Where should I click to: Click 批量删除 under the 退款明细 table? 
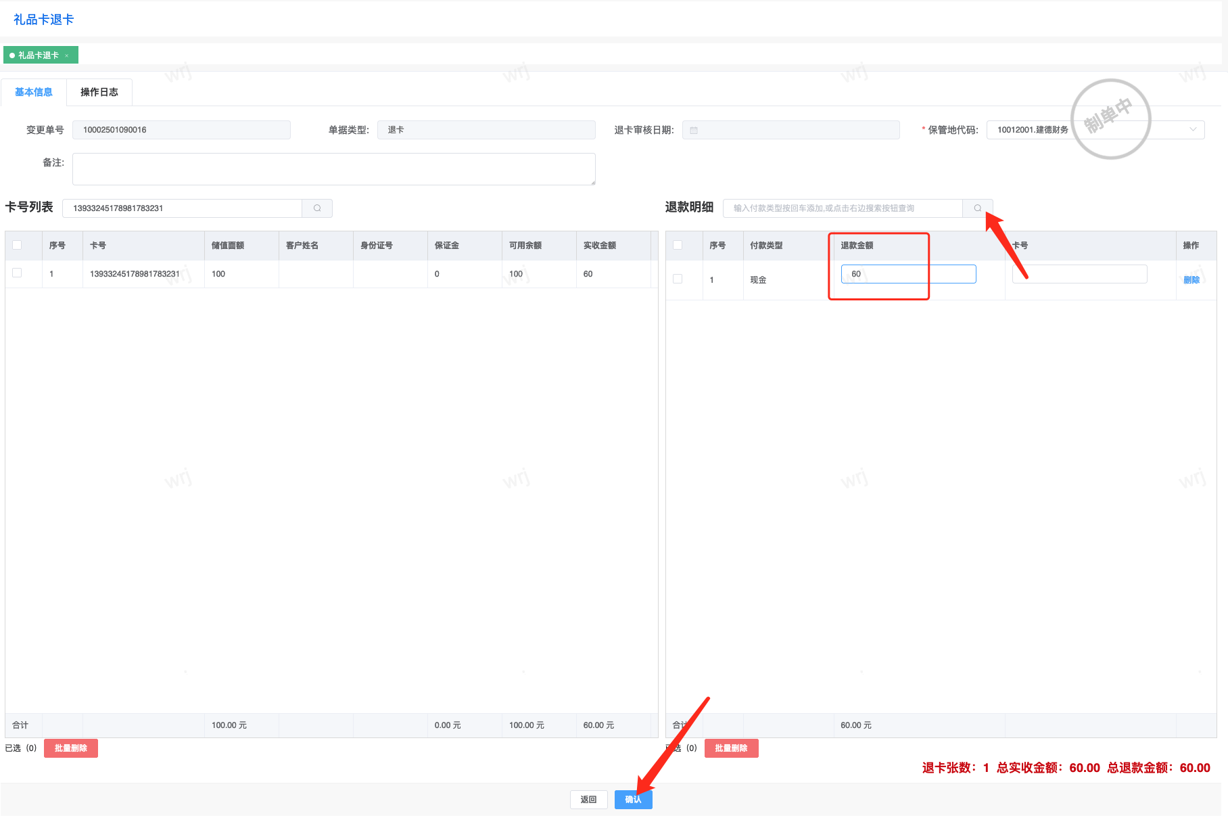pyautogui.click(x=732, y=748)
